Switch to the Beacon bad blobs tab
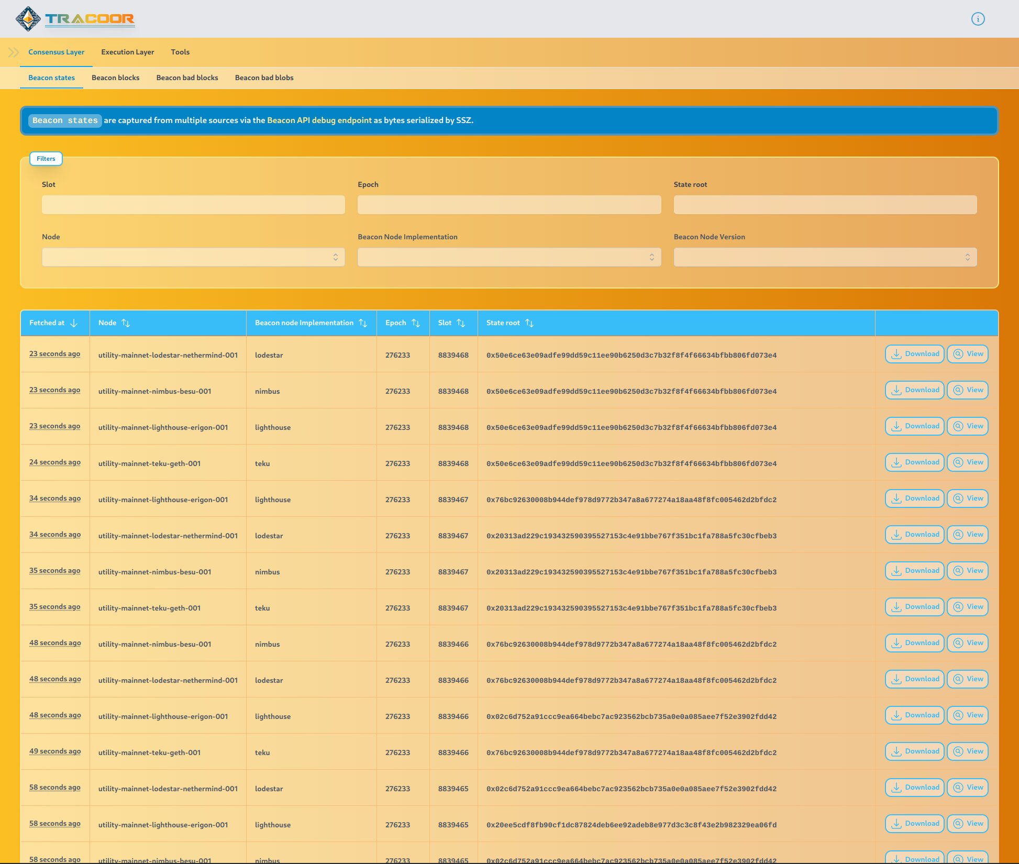Image resolution: width=1019 pixels, height=864 pixels. (264, 77)
